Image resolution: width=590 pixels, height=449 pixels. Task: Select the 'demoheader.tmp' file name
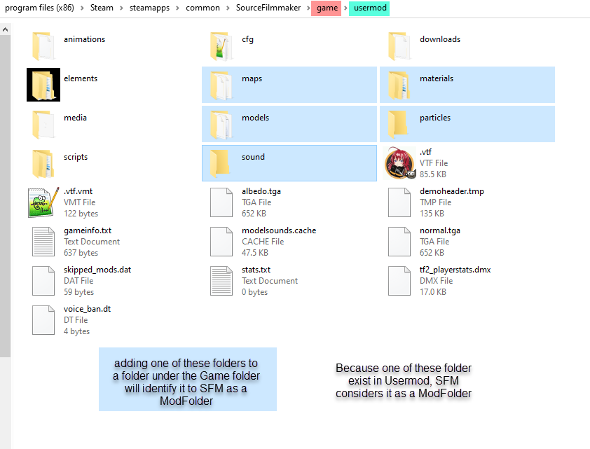coord(452,191)
